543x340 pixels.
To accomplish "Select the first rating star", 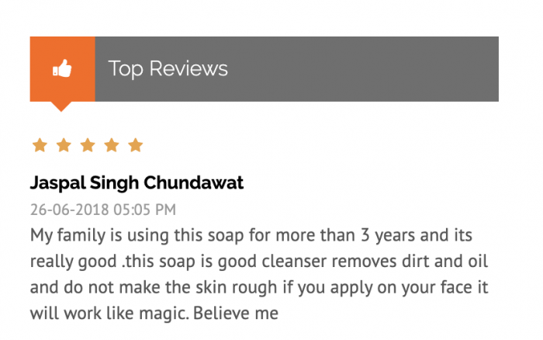I will 40,145.
